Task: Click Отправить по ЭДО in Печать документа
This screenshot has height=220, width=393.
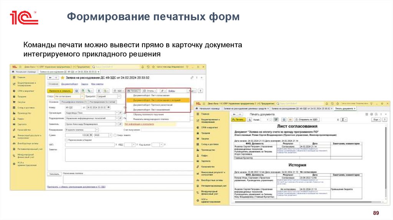Action: 306,120
